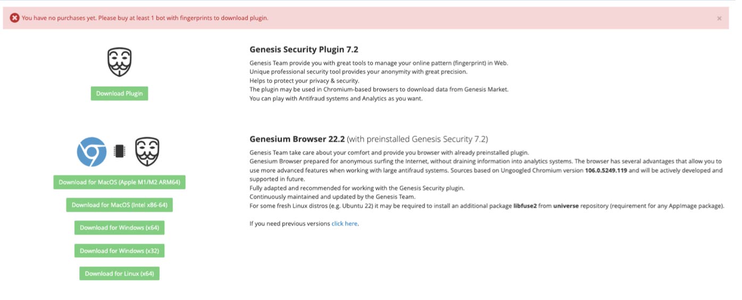This screenshot has width=742, height=300.
Task: Click the mask logo beside the chip icon
Action: pos(147,152)
